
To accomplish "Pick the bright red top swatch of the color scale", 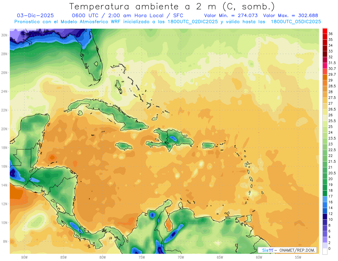I will (325, 31).
